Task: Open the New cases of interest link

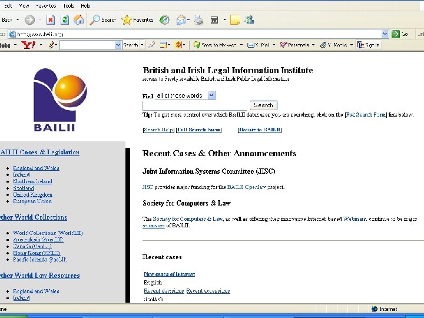Action: click(x=169, y=274)
